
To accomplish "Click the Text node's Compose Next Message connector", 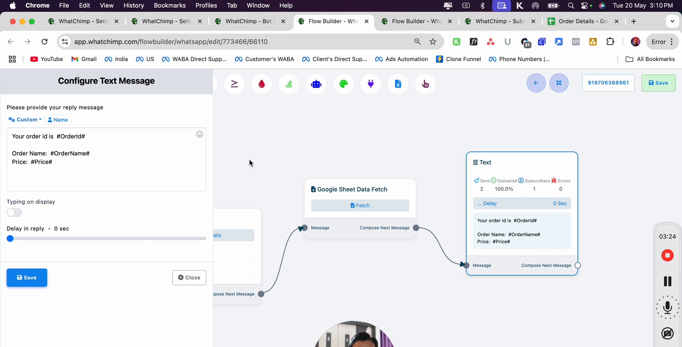I will tap(578, 265).
